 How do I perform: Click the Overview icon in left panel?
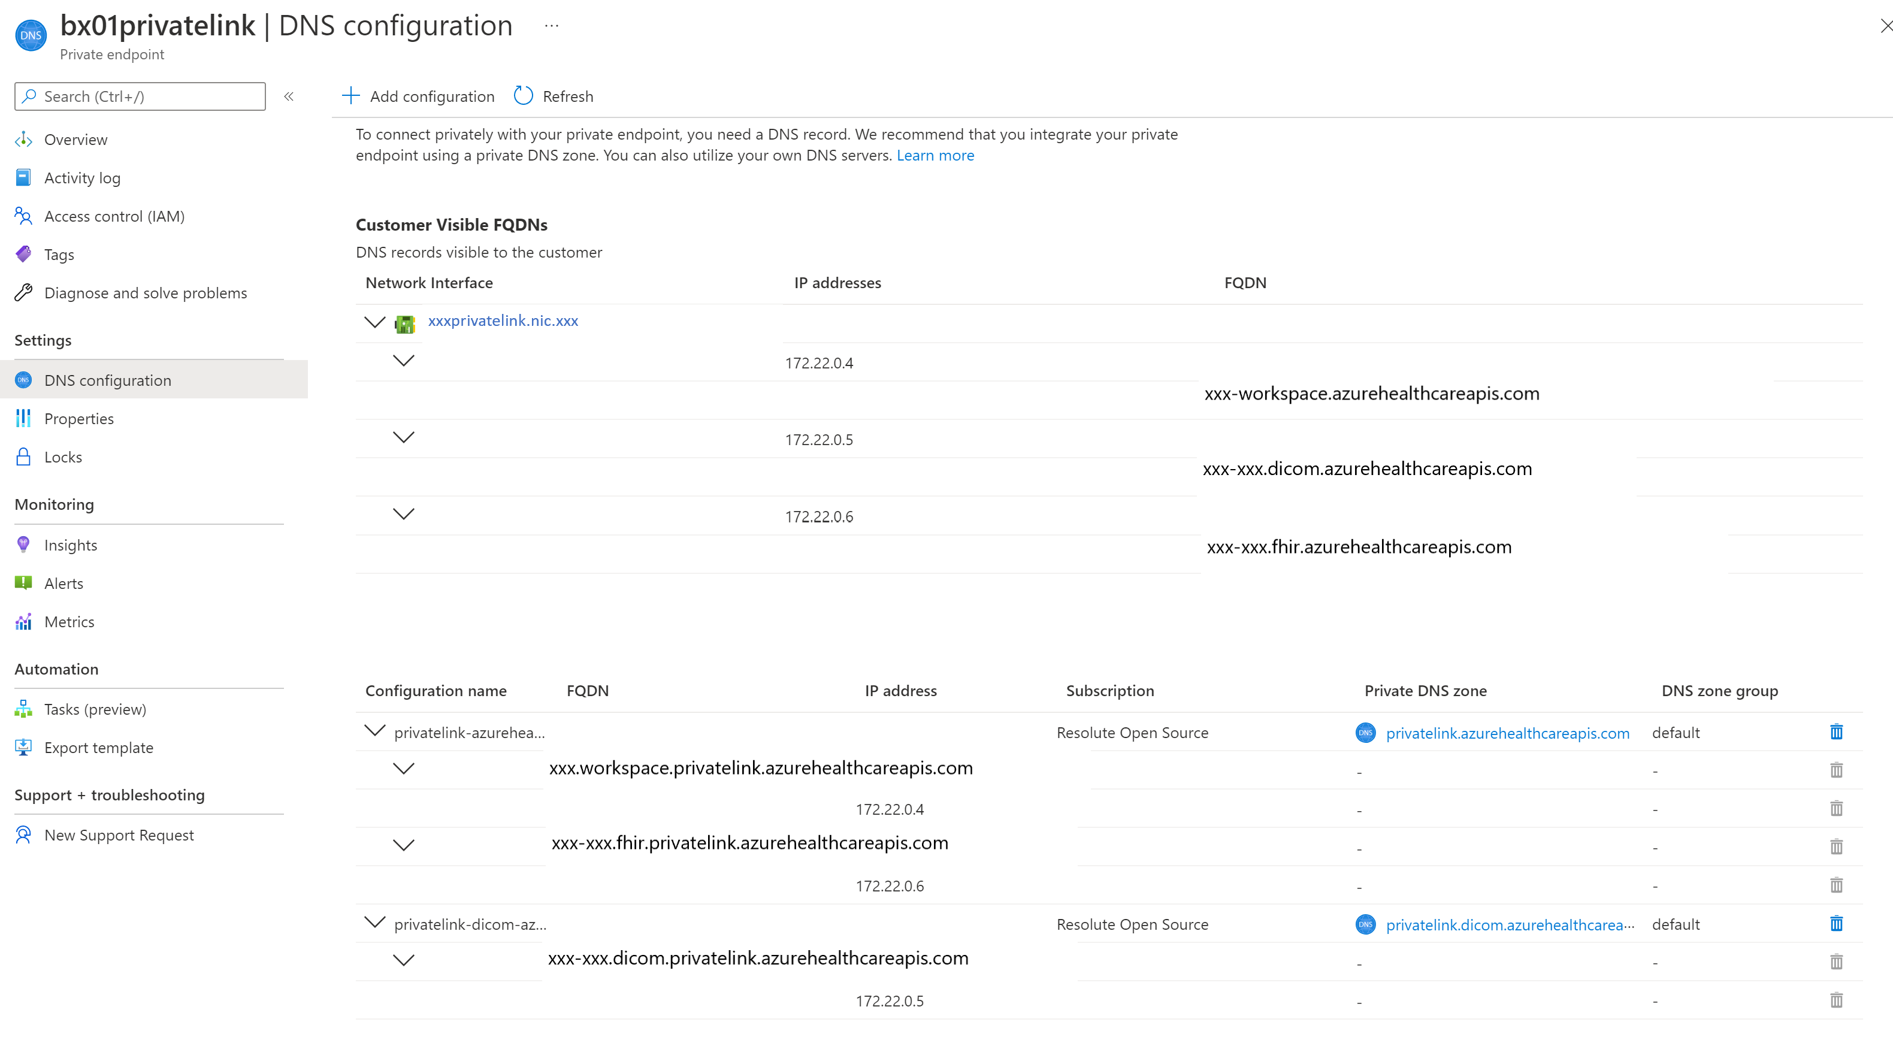point(25,138)
